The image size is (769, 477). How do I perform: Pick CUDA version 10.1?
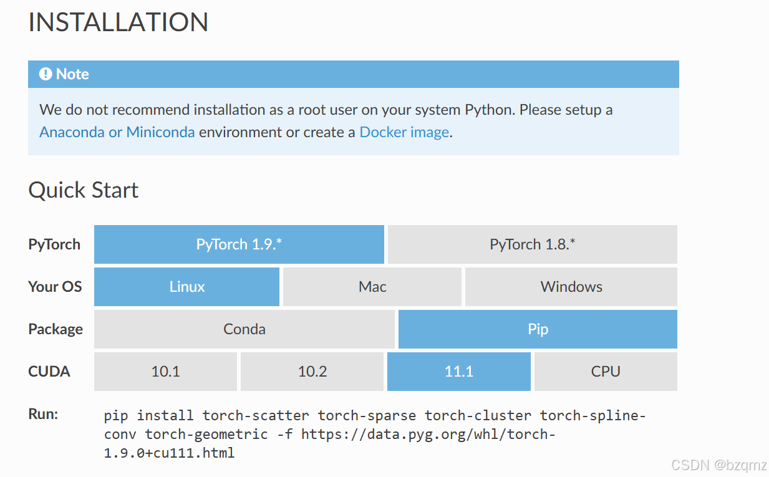tap(165, 372)
